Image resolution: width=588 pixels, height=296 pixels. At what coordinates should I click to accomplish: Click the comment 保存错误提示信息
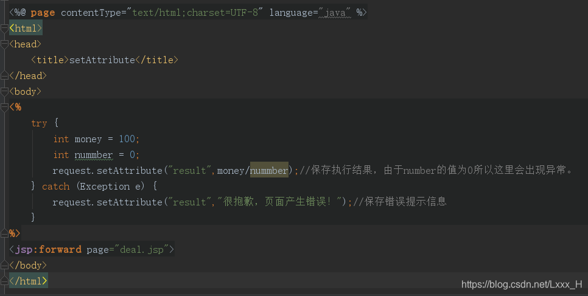coord(400,202)
